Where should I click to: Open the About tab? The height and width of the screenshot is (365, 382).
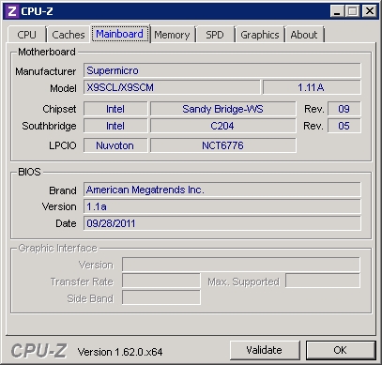304,35
